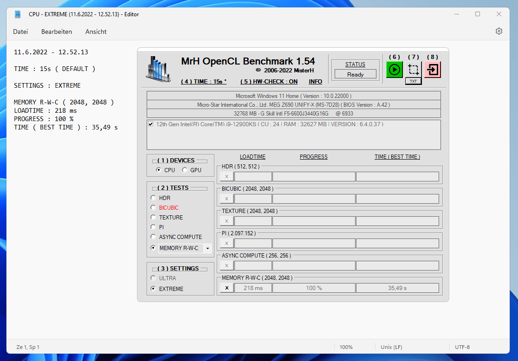Click the UTF-8 encoding indicator

pos(462,347)
